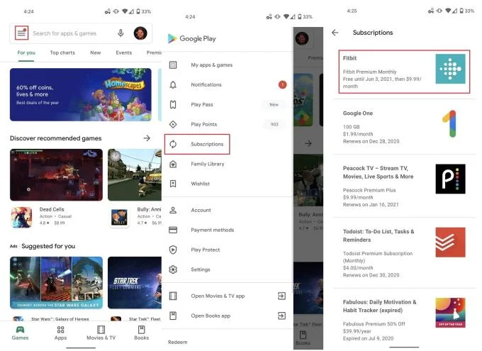Click the Play Points diamond icon
This screenshot has height=351, width=482.
click(173, 124)
